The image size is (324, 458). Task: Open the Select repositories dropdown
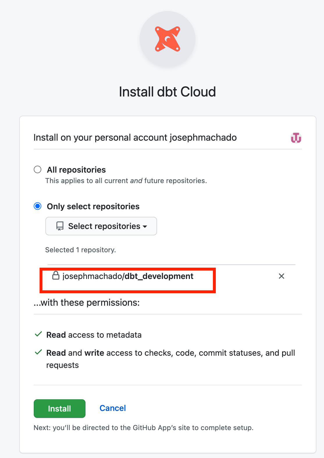click(101, 226)
